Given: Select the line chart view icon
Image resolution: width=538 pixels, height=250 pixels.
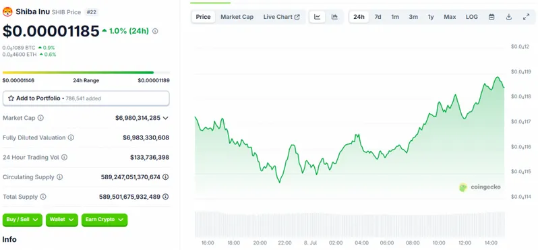Looking at the screenshot, I should tap(318, 17).
